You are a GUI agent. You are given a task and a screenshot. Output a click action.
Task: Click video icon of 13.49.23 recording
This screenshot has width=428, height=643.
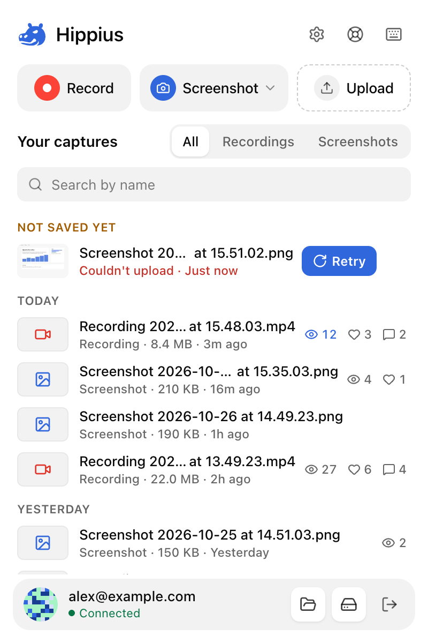(x=43, y=469)
